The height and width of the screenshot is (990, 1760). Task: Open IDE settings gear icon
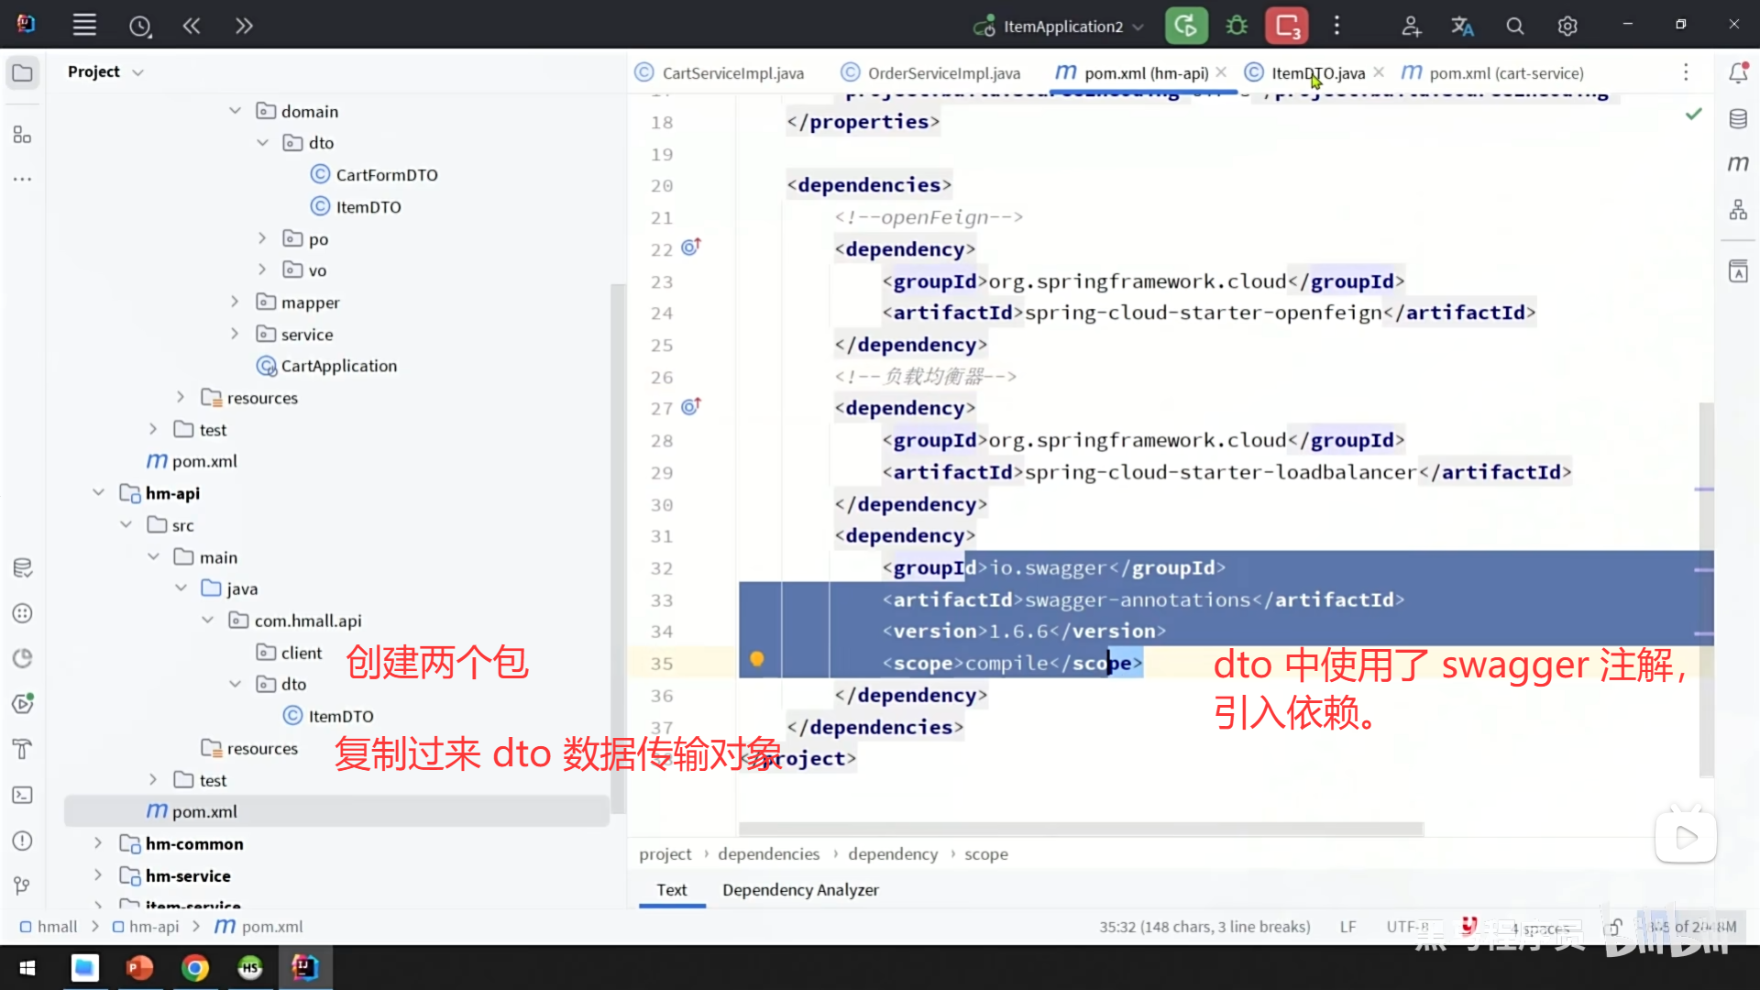[x=1567, y=26]
